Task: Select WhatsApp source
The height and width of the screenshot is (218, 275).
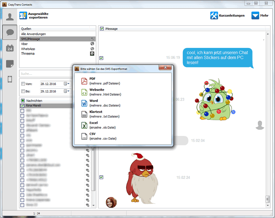Action: 57,49
